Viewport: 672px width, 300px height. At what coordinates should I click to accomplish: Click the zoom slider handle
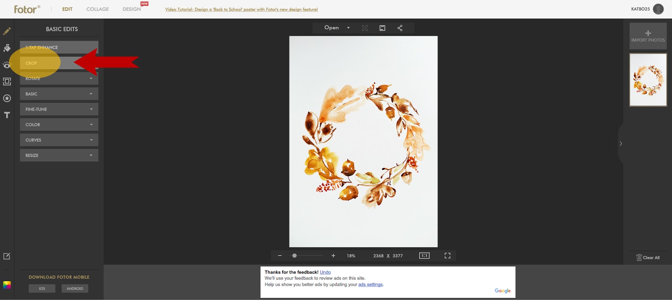(294, 256)
